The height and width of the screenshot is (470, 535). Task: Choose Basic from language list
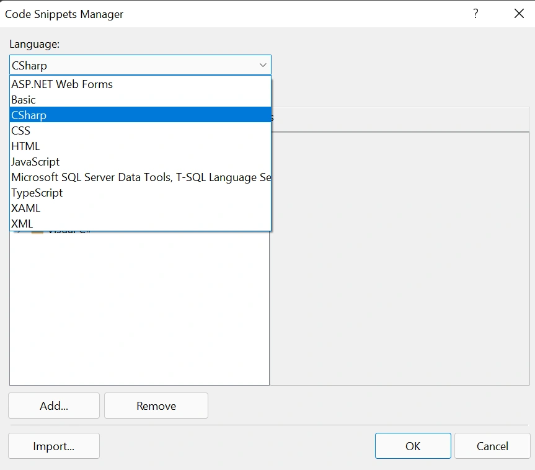[x=140, y=100]
